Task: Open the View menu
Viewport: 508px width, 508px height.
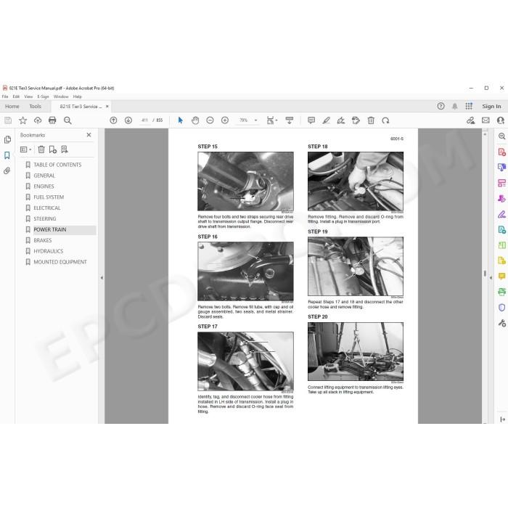Action: (28, 97)
